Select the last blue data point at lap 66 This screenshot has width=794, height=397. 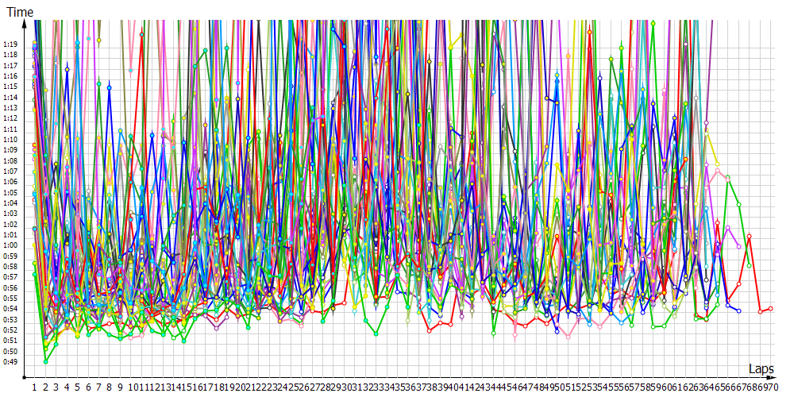click(x=738, y=310)
